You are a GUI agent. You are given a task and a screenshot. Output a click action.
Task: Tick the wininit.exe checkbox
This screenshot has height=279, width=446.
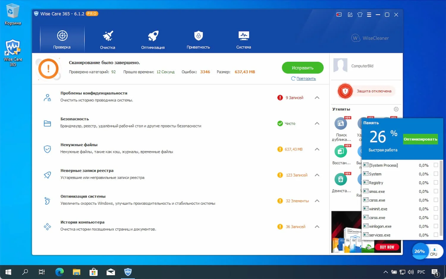[436, 209]
